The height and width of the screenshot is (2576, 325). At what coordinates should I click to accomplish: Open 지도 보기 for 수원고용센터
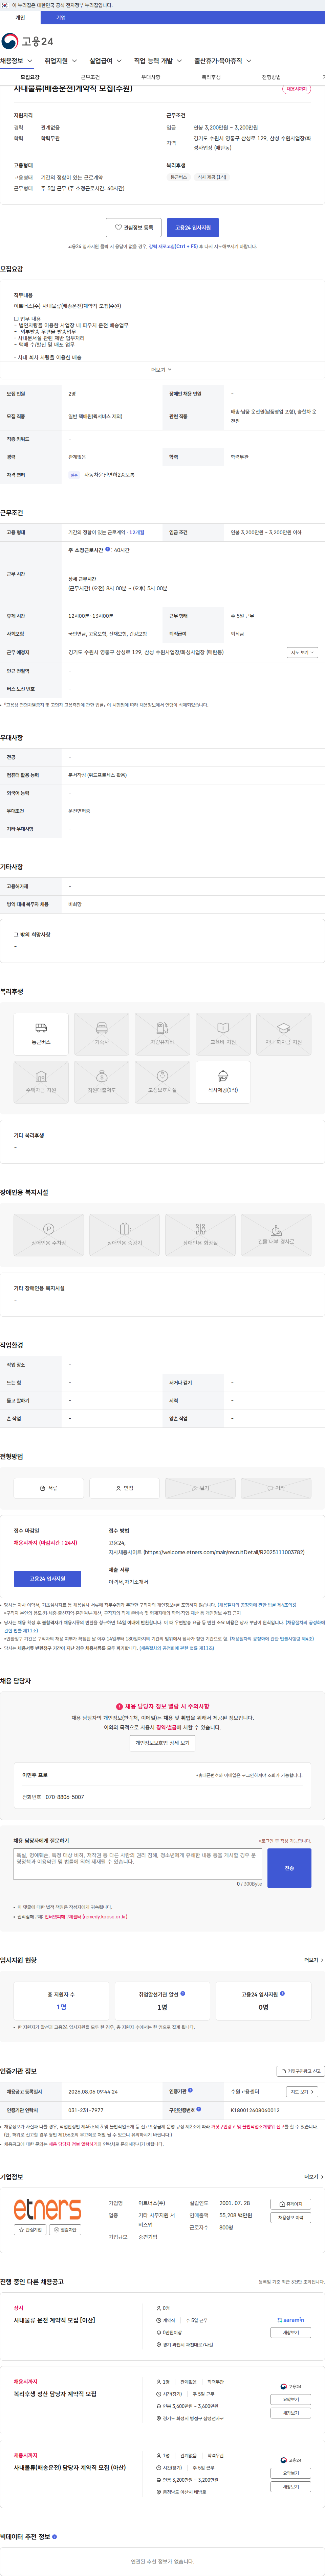pyautogui.click(x=302, y=2092)
